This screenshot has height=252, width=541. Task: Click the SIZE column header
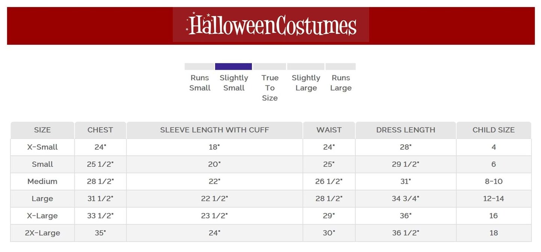click(x=42, y=130)
